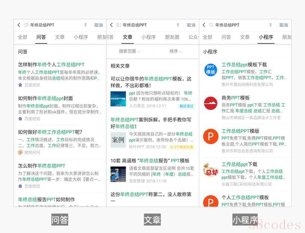Click Baidu paw icon under 怎样制作年终个人工作总结PPT
The height and width of the screenshot is (233, 305).
point(20,85)
